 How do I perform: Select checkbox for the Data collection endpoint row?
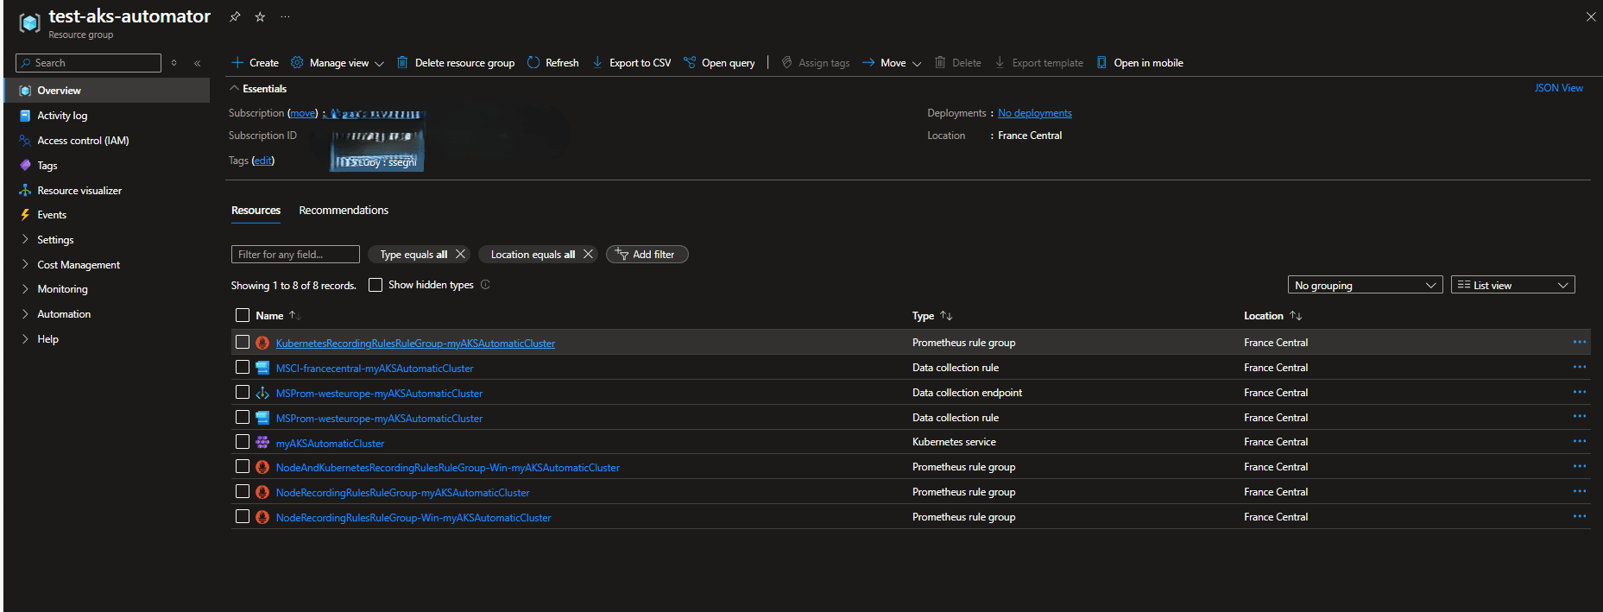[243, 392]
